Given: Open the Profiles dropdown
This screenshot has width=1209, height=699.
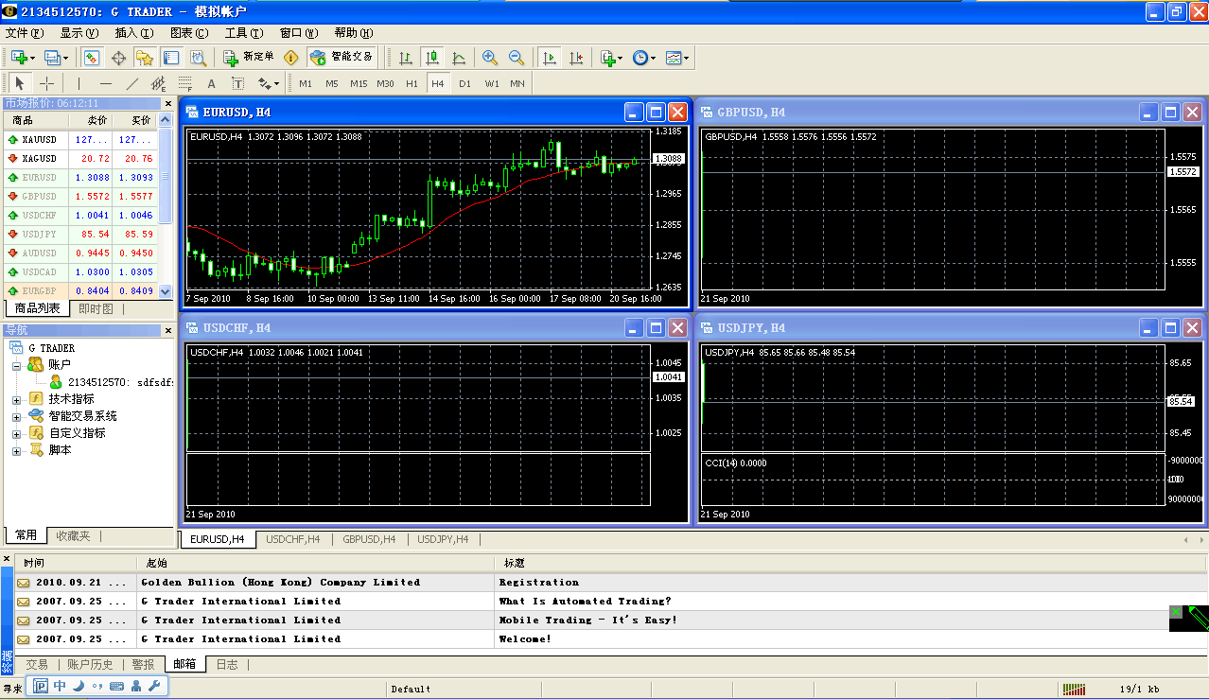Looking at the screenshot, I should pyautogui.click(x=57, y=58).
